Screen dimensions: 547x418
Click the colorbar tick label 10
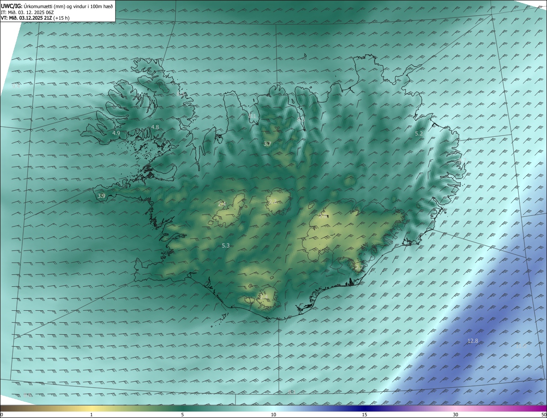273,415
